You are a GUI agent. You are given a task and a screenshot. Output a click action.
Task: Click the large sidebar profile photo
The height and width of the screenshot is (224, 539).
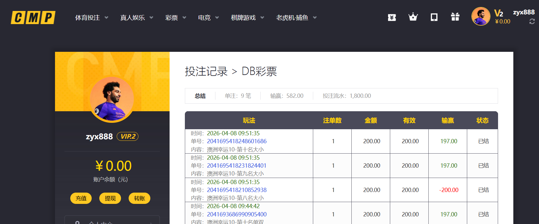tap(112, 99)
